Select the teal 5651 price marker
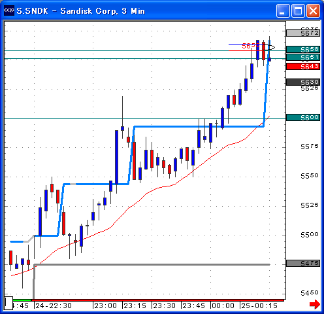Viewport: 324px width, 314px height. [303, 58]
